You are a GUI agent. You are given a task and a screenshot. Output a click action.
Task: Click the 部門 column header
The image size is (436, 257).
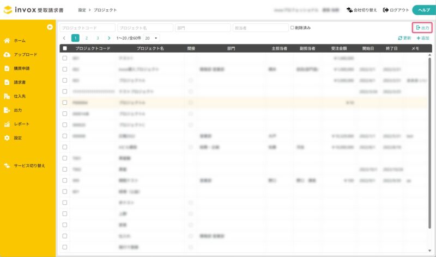pyautogui.click(x=231, y=48)
